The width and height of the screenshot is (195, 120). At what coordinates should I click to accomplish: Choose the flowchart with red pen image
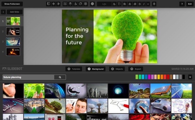coord(118,106)
